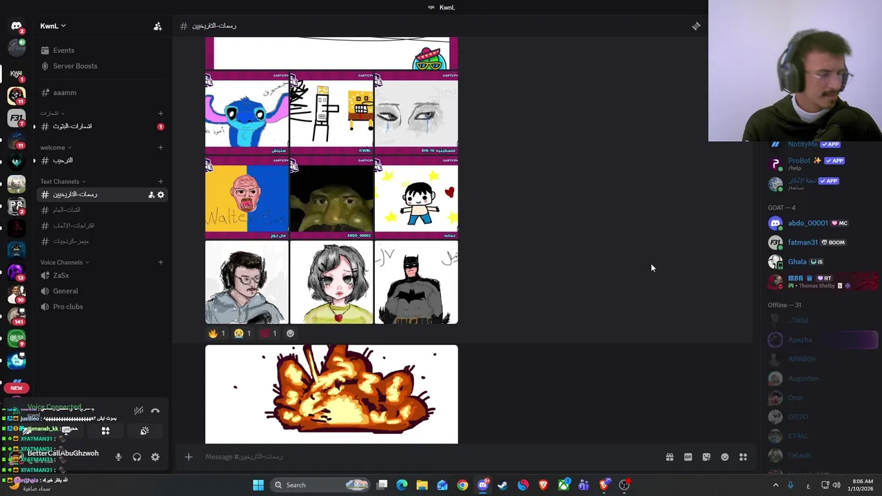This screenshot has width=882, height=496.
Task: Launch an activity from voice panel
Action: (x=105, y=431)
